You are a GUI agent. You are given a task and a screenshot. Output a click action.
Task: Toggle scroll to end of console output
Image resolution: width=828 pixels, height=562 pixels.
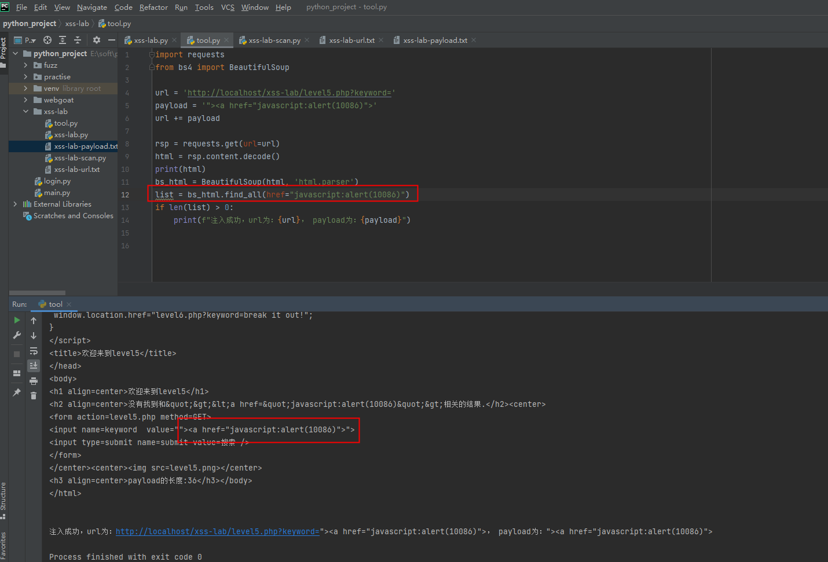[34, 365]
